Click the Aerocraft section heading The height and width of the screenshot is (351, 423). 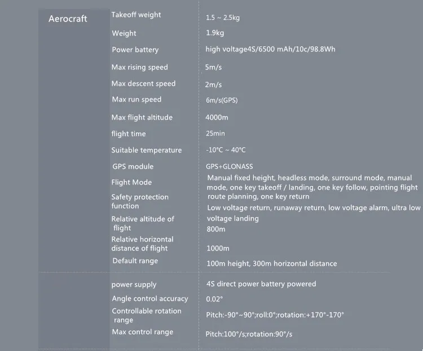68,19
